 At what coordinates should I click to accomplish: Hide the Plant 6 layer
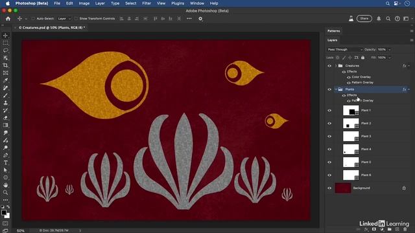click(329, 175)
